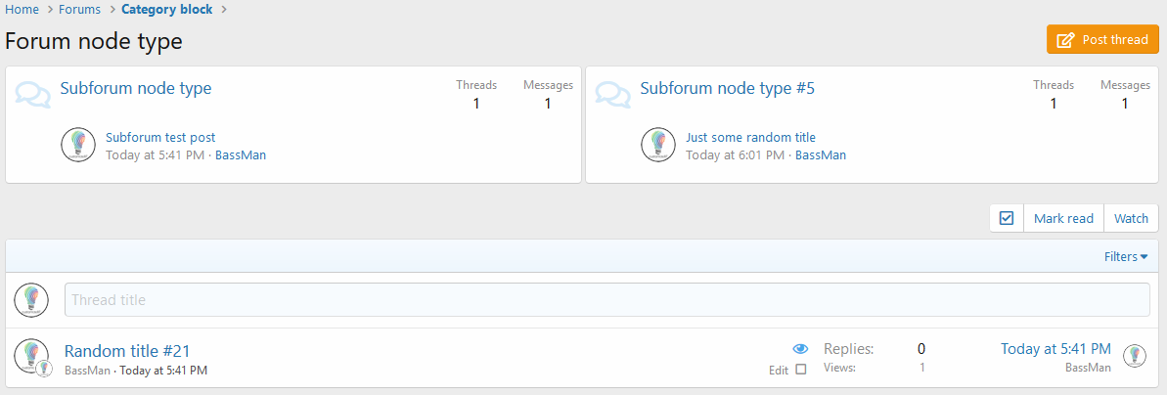Toggle the select-all checkbox beside Mark read
The image size is (1167, 395).
(1007, 218)
